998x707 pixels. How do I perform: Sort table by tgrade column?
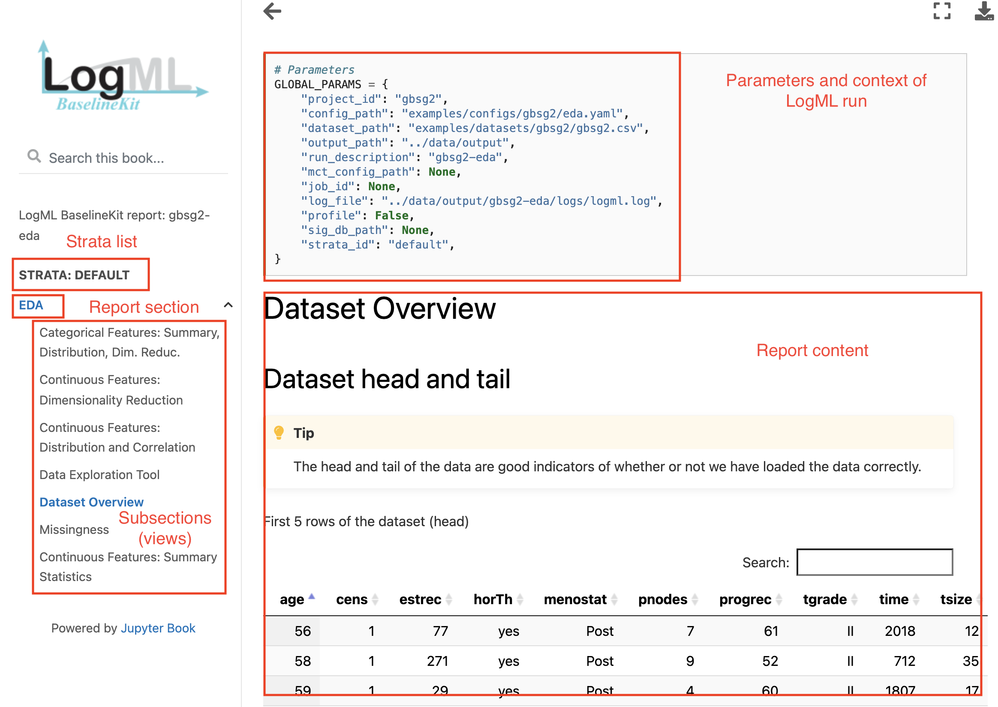(x=830, y=599)
